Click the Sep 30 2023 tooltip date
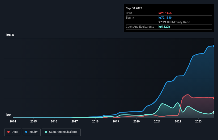Screen dimensions: 218x140 tap(134, 8)
